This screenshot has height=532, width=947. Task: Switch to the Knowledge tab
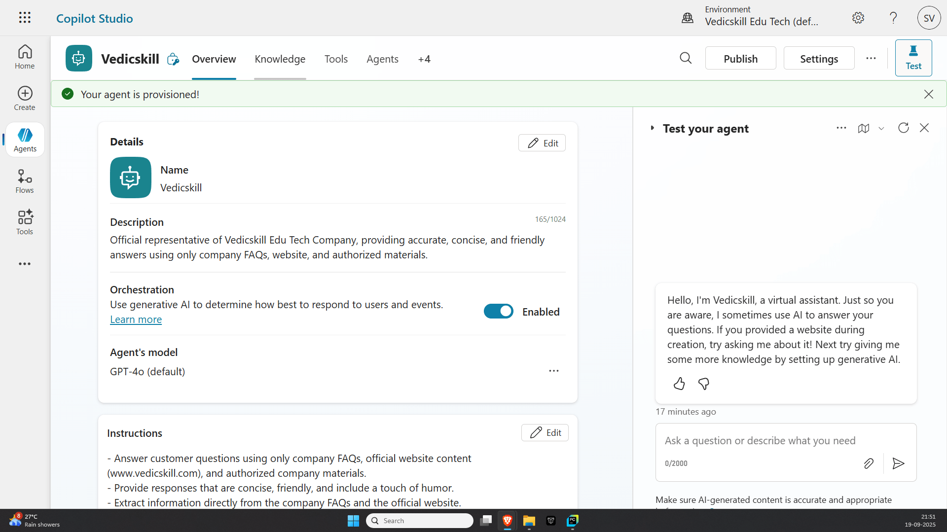pos(280,59)
